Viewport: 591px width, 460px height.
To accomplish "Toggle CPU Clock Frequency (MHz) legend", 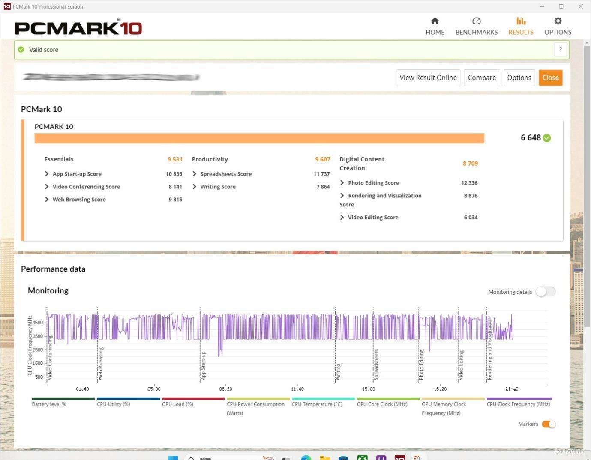I will coord(519,403).
